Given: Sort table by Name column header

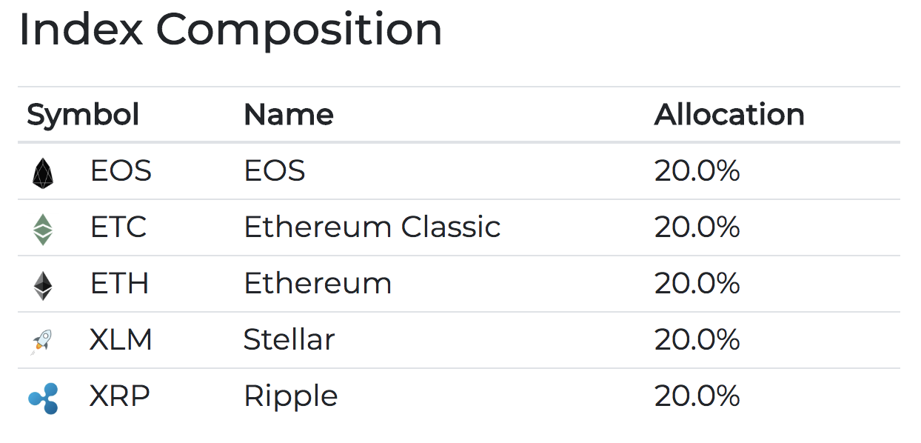Looking at the screenshot, I should [289, 115].
